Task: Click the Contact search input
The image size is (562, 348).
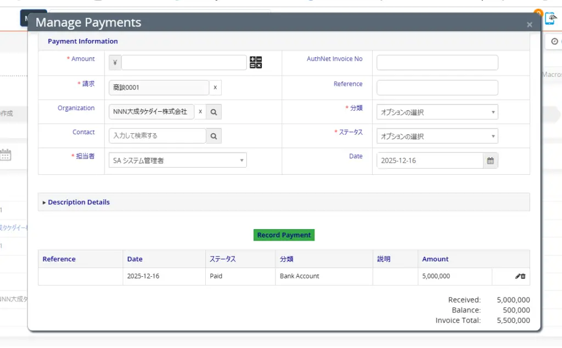Action: pyautogui.click(x=158, y=136)
